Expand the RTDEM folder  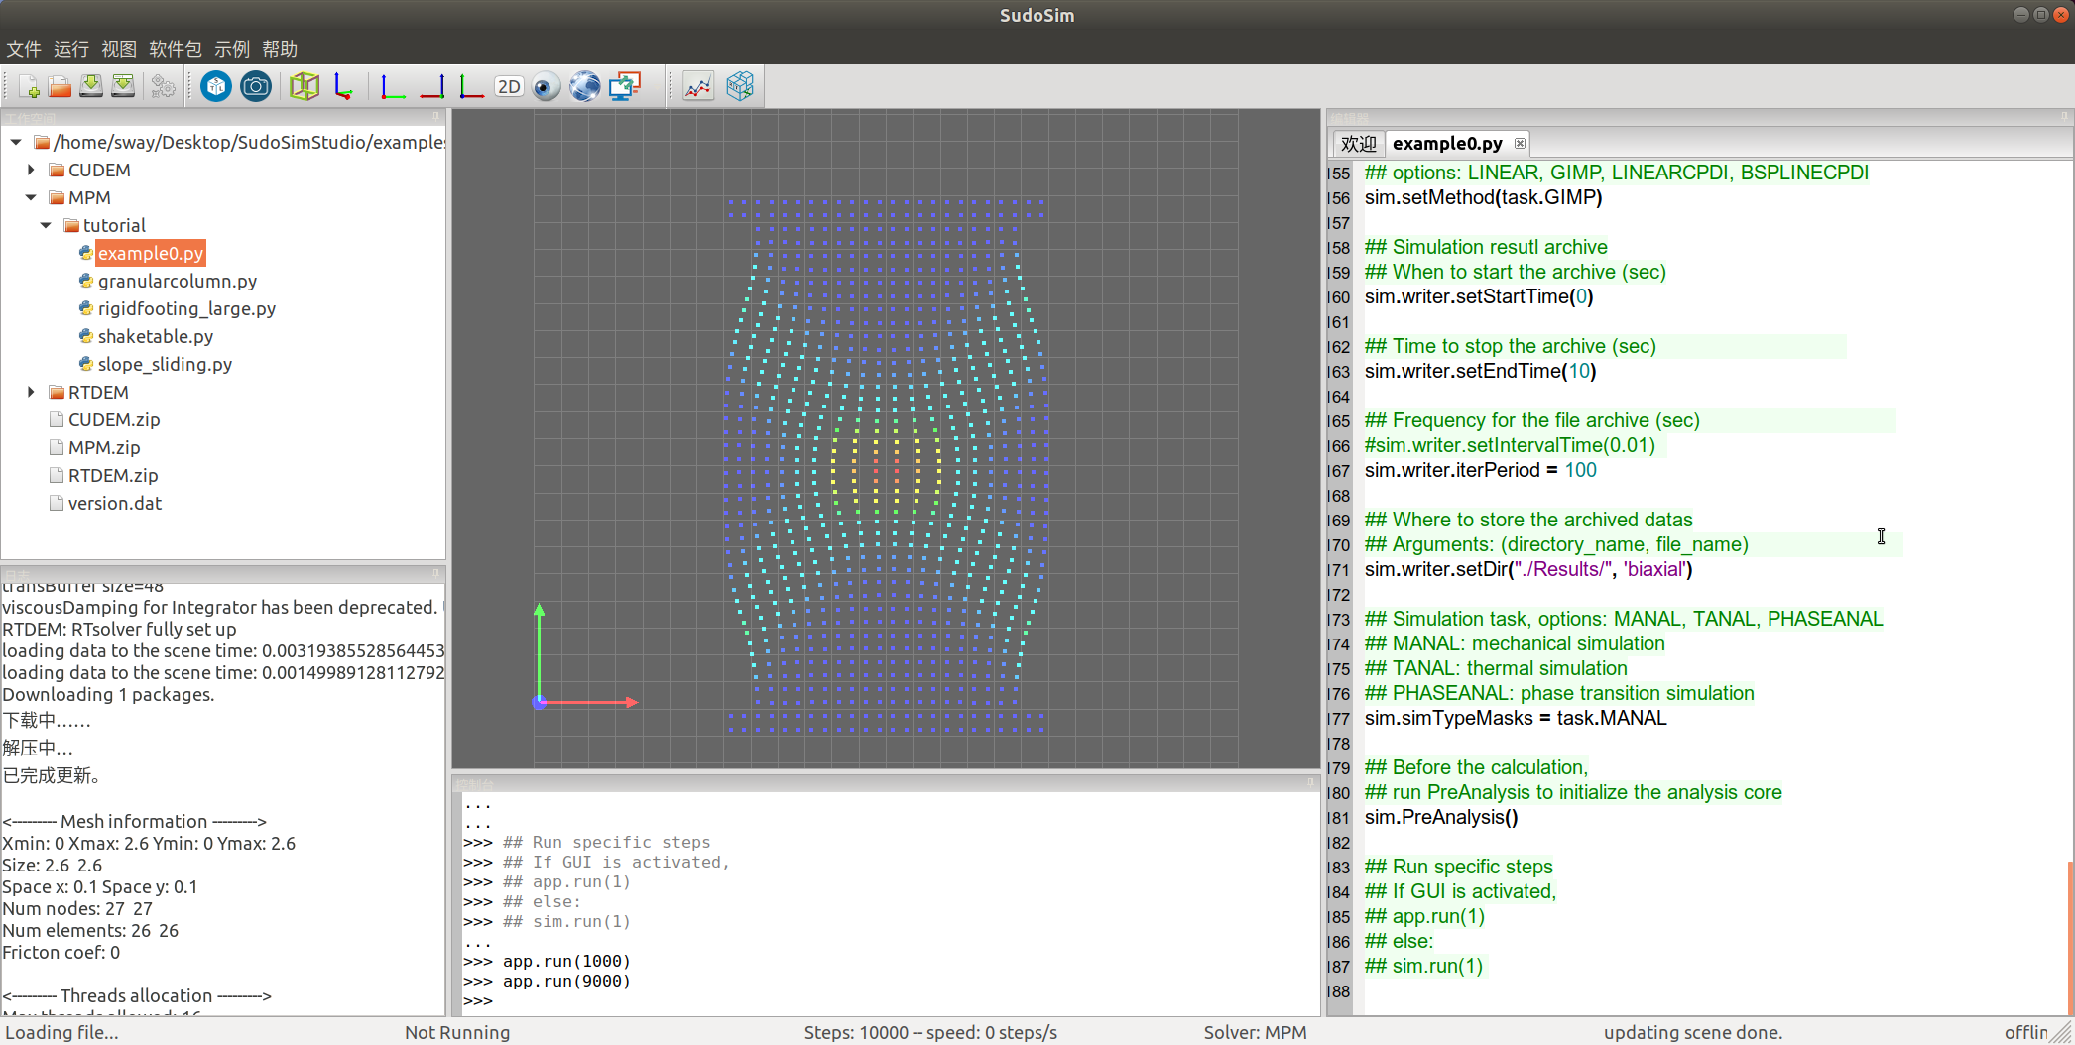tap(31, 392)
